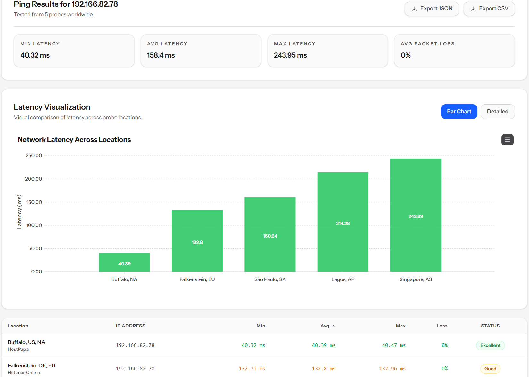Click the 'Singapore, AS' axis label

click(416, 279)
